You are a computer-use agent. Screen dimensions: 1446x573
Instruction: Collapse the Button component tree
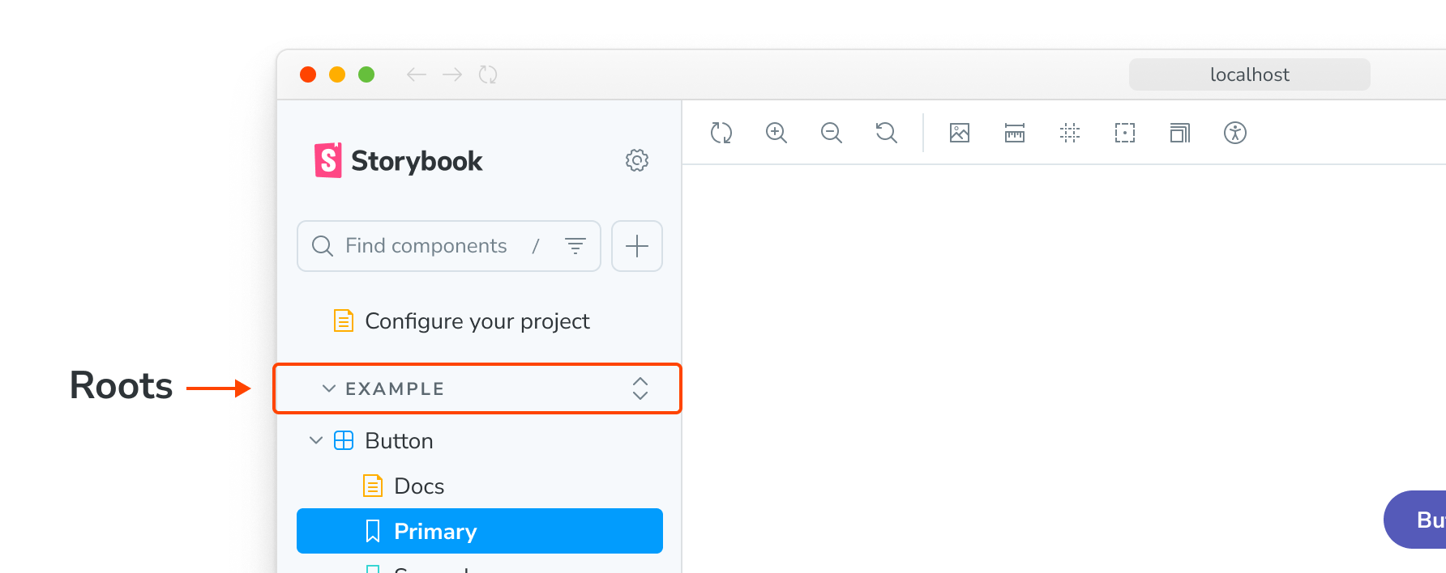coord(316,440)
